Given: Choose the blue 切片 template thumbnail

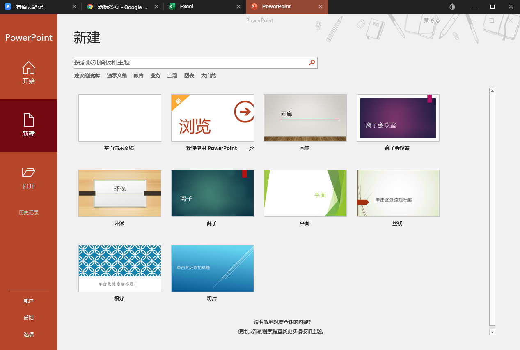Looking at the screenshot, I should (x=213, y=269).
